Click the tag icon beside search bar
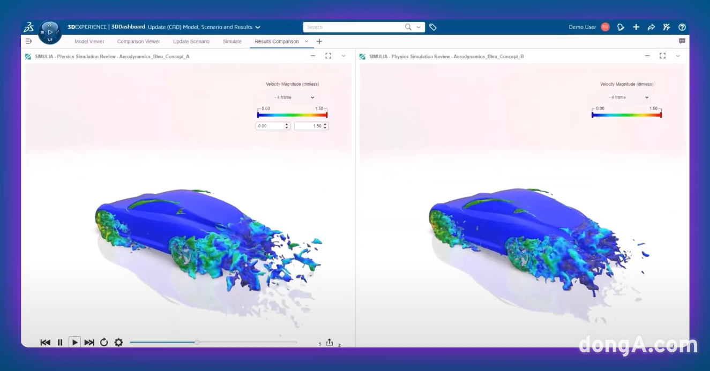710x371 pixels. click(433, 27)
